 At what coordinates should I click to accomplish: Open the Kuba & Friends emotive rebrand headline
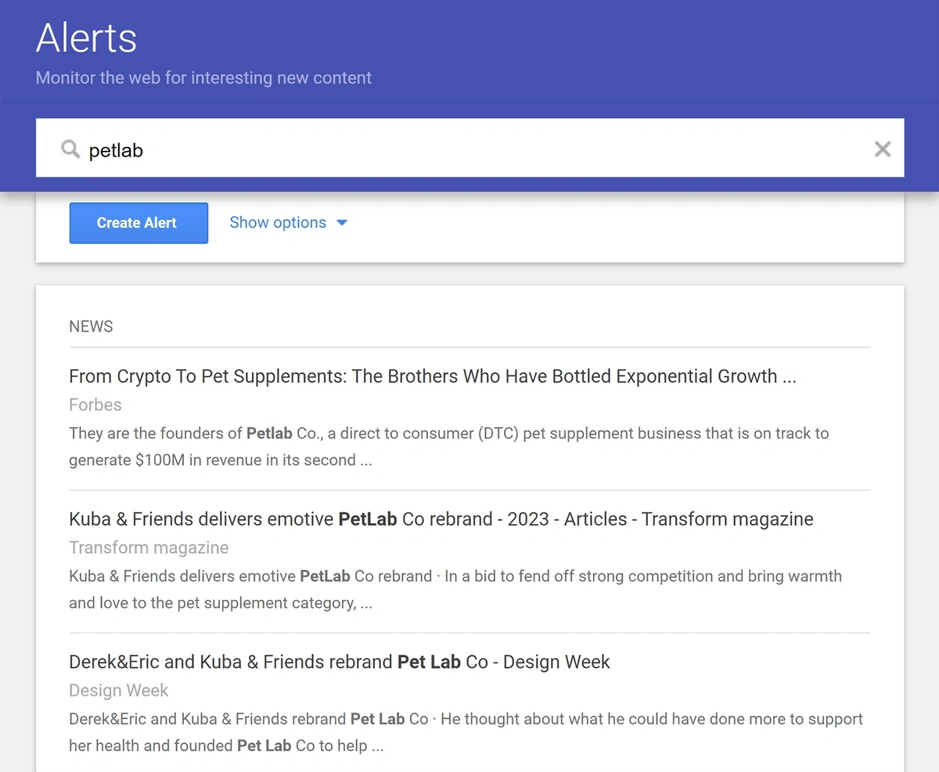pos(441,519)
